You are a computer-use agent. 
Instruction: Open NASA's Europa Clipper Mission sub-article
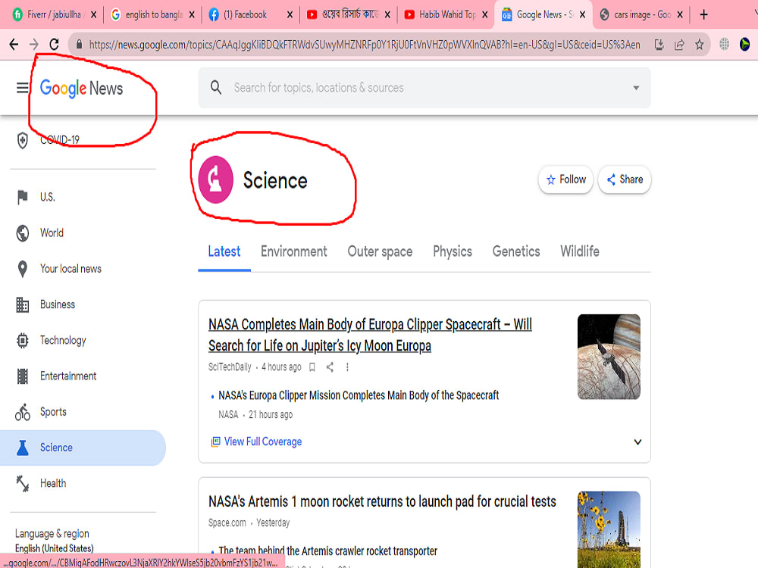359,395
